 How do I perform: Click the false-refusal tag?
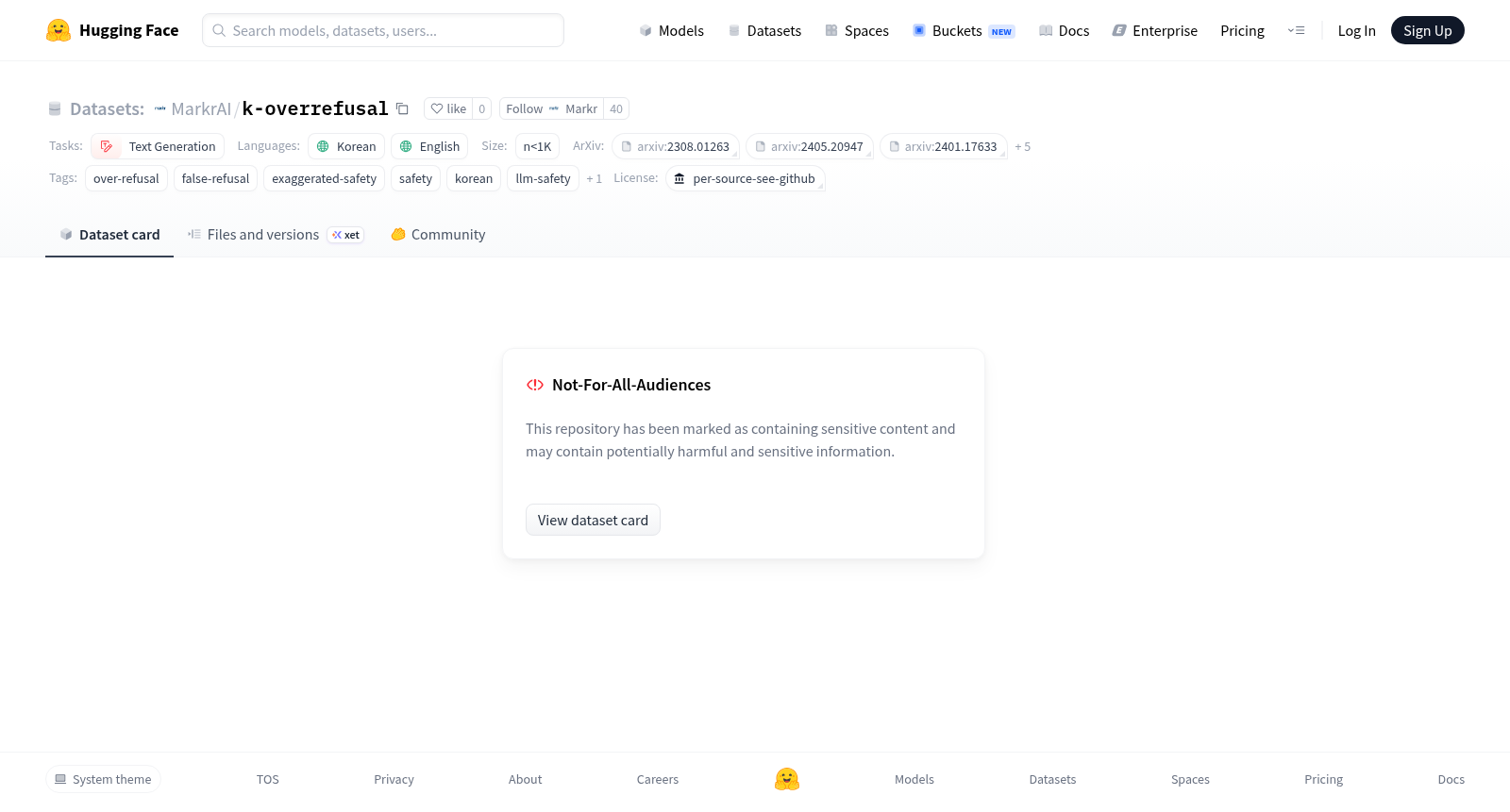pyautogui.click(x=215, y=178)
